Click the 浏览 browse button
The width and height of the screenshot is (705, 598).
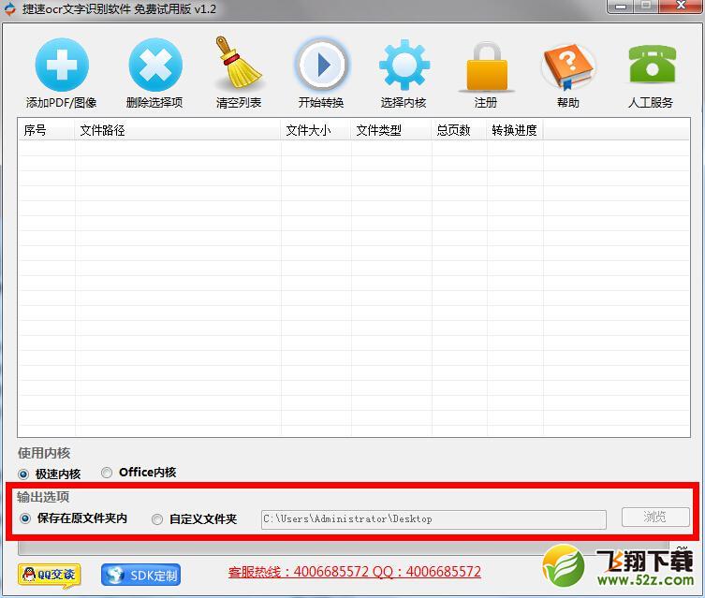[x=655, y=518]
